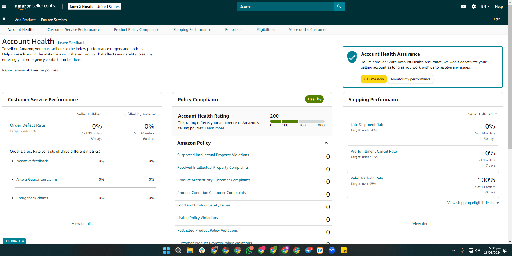Image resolution: width=512 pixels, height=256 pixels.
Task: Click the volume speaker icon
Action: [477, 250]
